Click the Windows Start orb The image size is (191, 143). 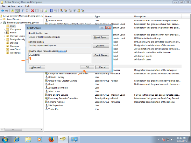tap(5, 139)
